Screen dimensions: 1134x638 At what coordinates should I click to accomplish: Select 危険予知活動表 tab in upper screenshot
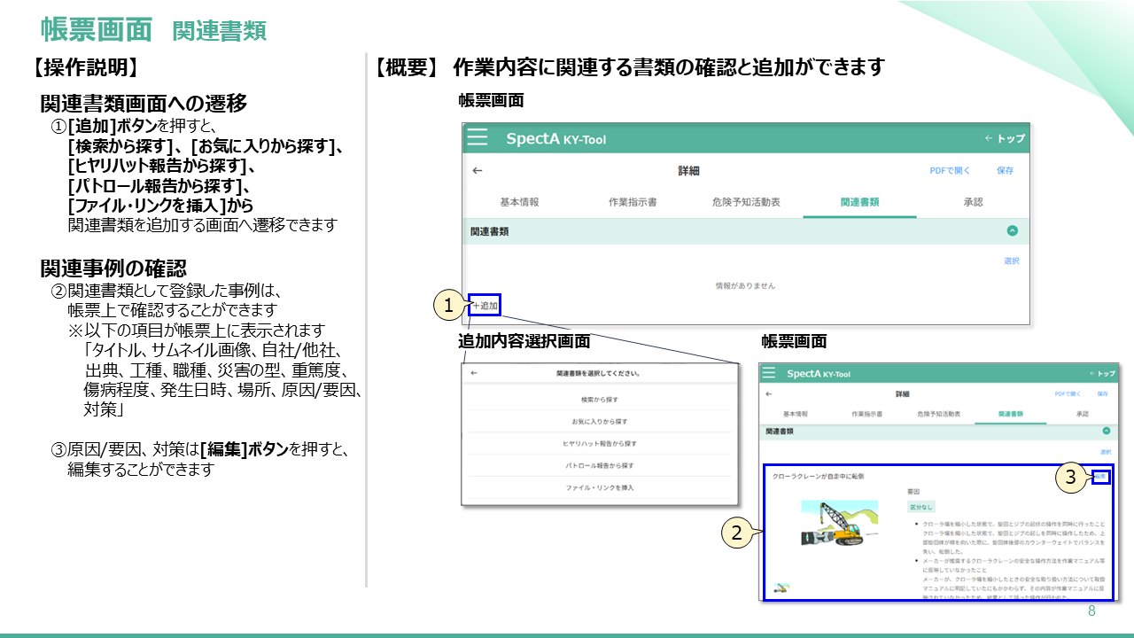point(746,202)
